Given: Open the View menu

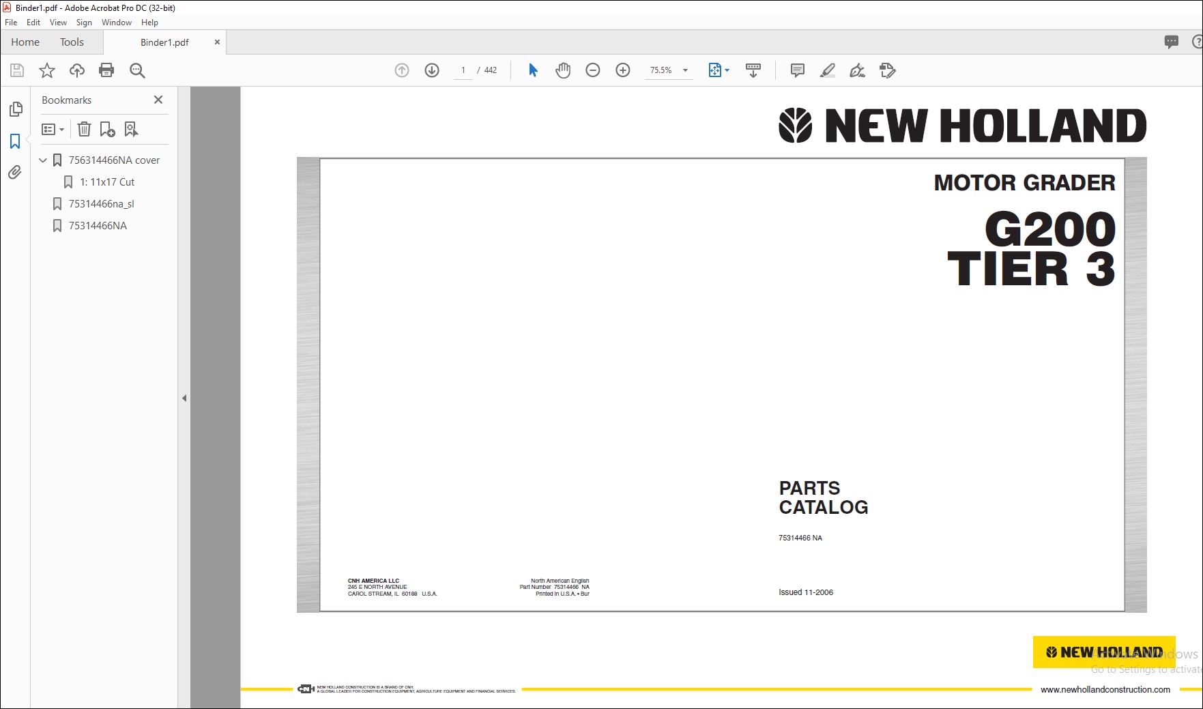Looking at the screenshot, I should point(58,23).
